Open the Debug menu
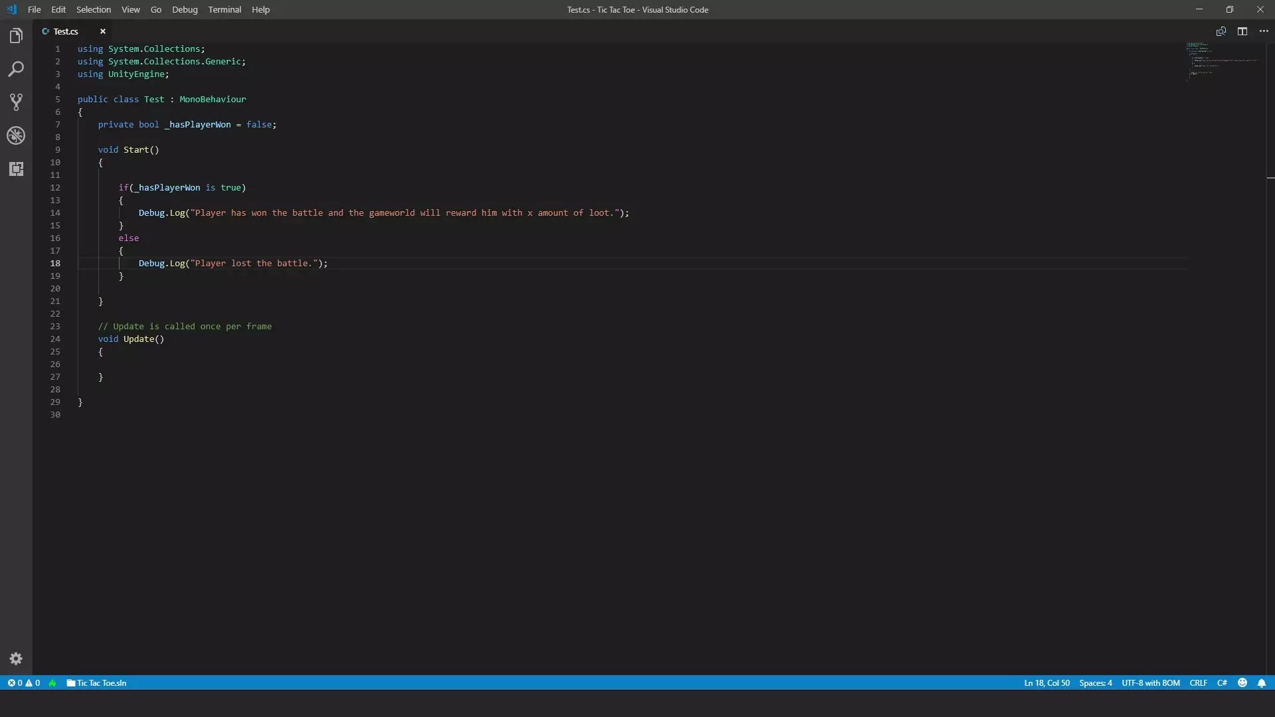The image size is (1275, 717). click(x=185, y=9)
